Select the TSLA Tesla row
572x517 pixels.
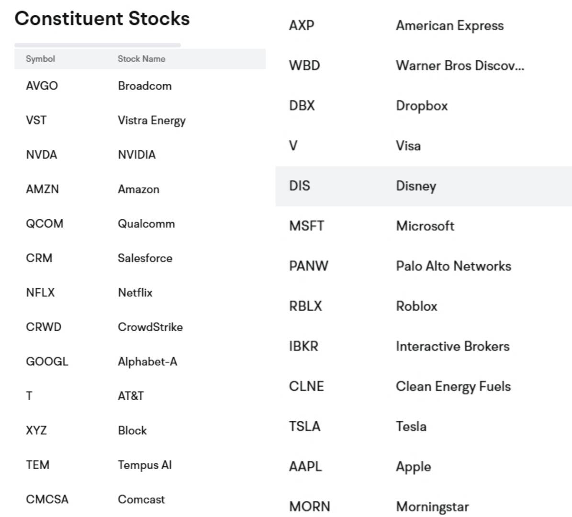[x=423, y=427]
